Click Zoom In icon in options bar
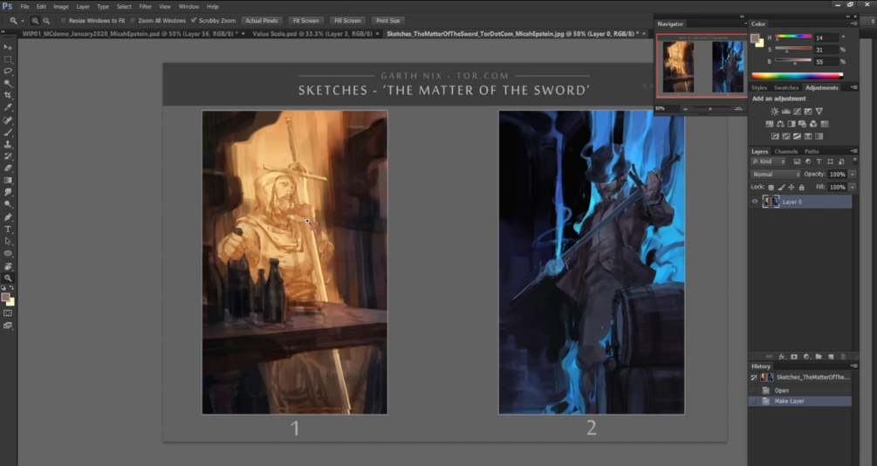The height and width of the screenshot is (466, 877). [x=35, y=21]
